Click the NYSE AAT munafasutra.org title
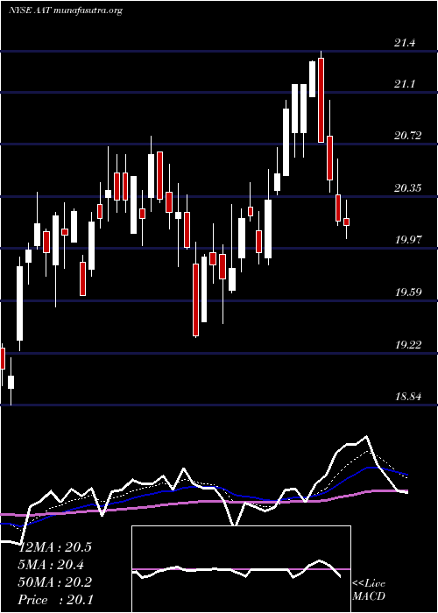The height and width of the screenshot is (613, 438). pos(66,11)
